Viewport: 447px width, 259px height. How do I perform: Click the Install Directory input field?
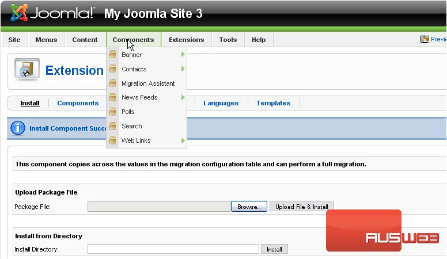pyautogui.click(x=173, y=249)
